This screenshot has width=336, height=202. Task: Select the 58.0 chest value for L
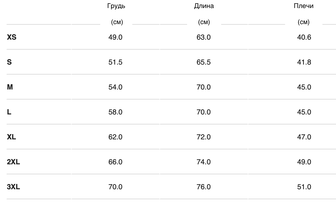(115, 112)
